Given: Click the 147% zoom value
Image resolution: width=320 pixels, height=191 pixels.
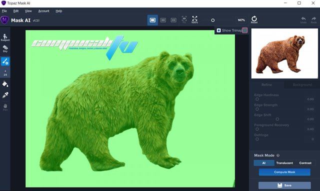Looking at the screenshot, I should 241,20.
